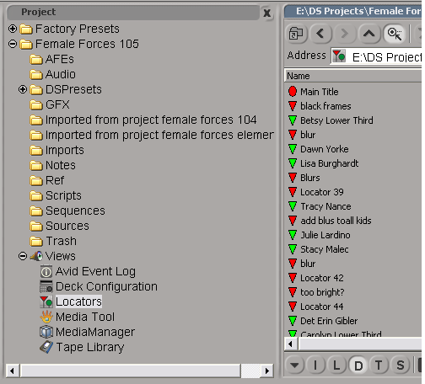This screenshot has width=425, height=384.
Task: Select the Ref folder
Action: coord(47,180)
